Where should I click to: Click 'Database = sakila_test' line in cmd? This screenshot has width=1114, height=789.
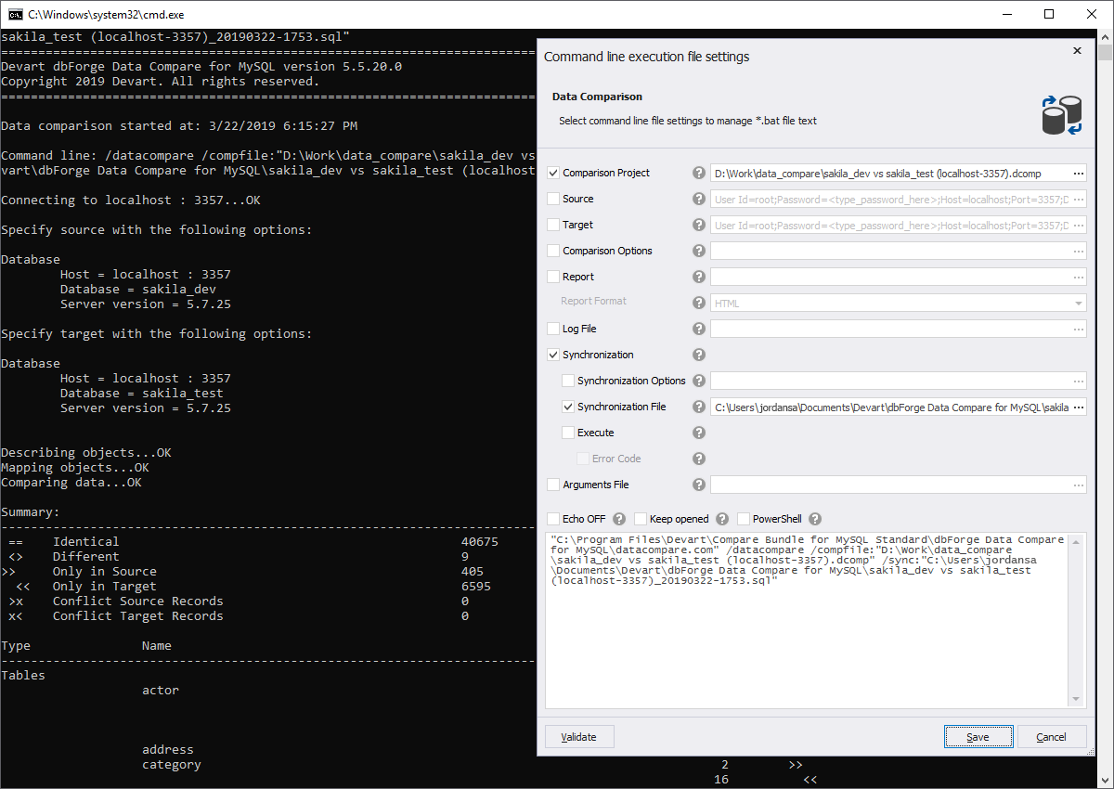(x=142, y=394)
